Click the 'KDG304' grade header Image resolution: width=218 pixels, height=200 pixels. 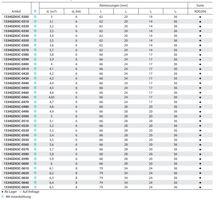(200, 12)
